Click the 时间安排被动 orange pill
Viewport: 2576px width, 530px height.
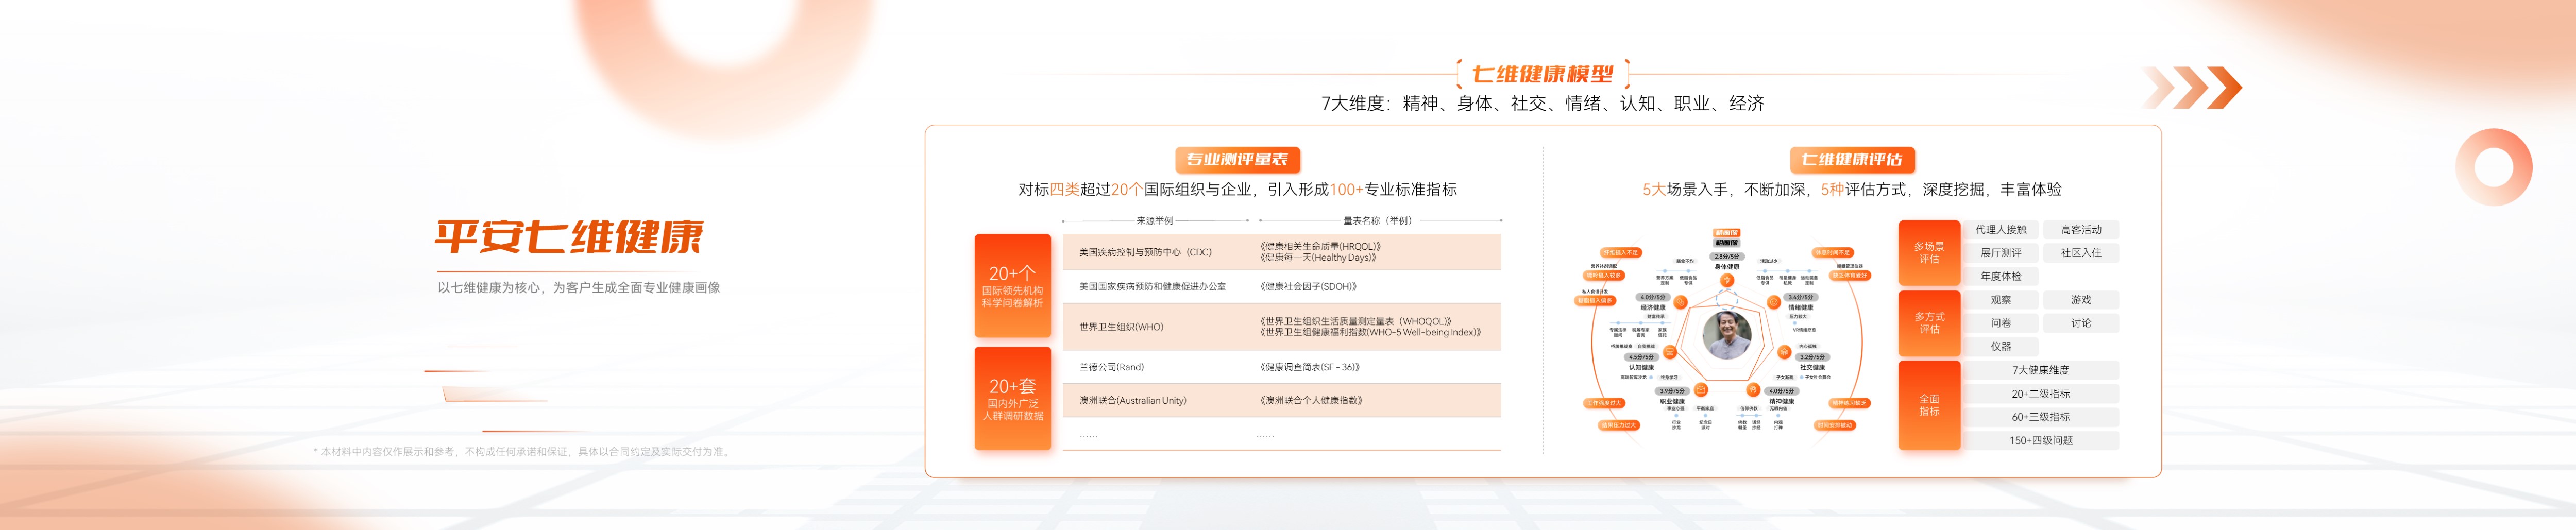1834,425
